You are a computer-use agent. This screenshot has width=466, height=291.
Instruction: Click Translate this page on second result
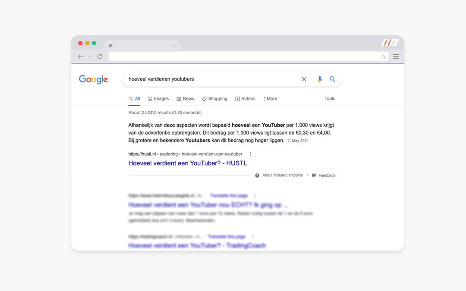(229, 195)
